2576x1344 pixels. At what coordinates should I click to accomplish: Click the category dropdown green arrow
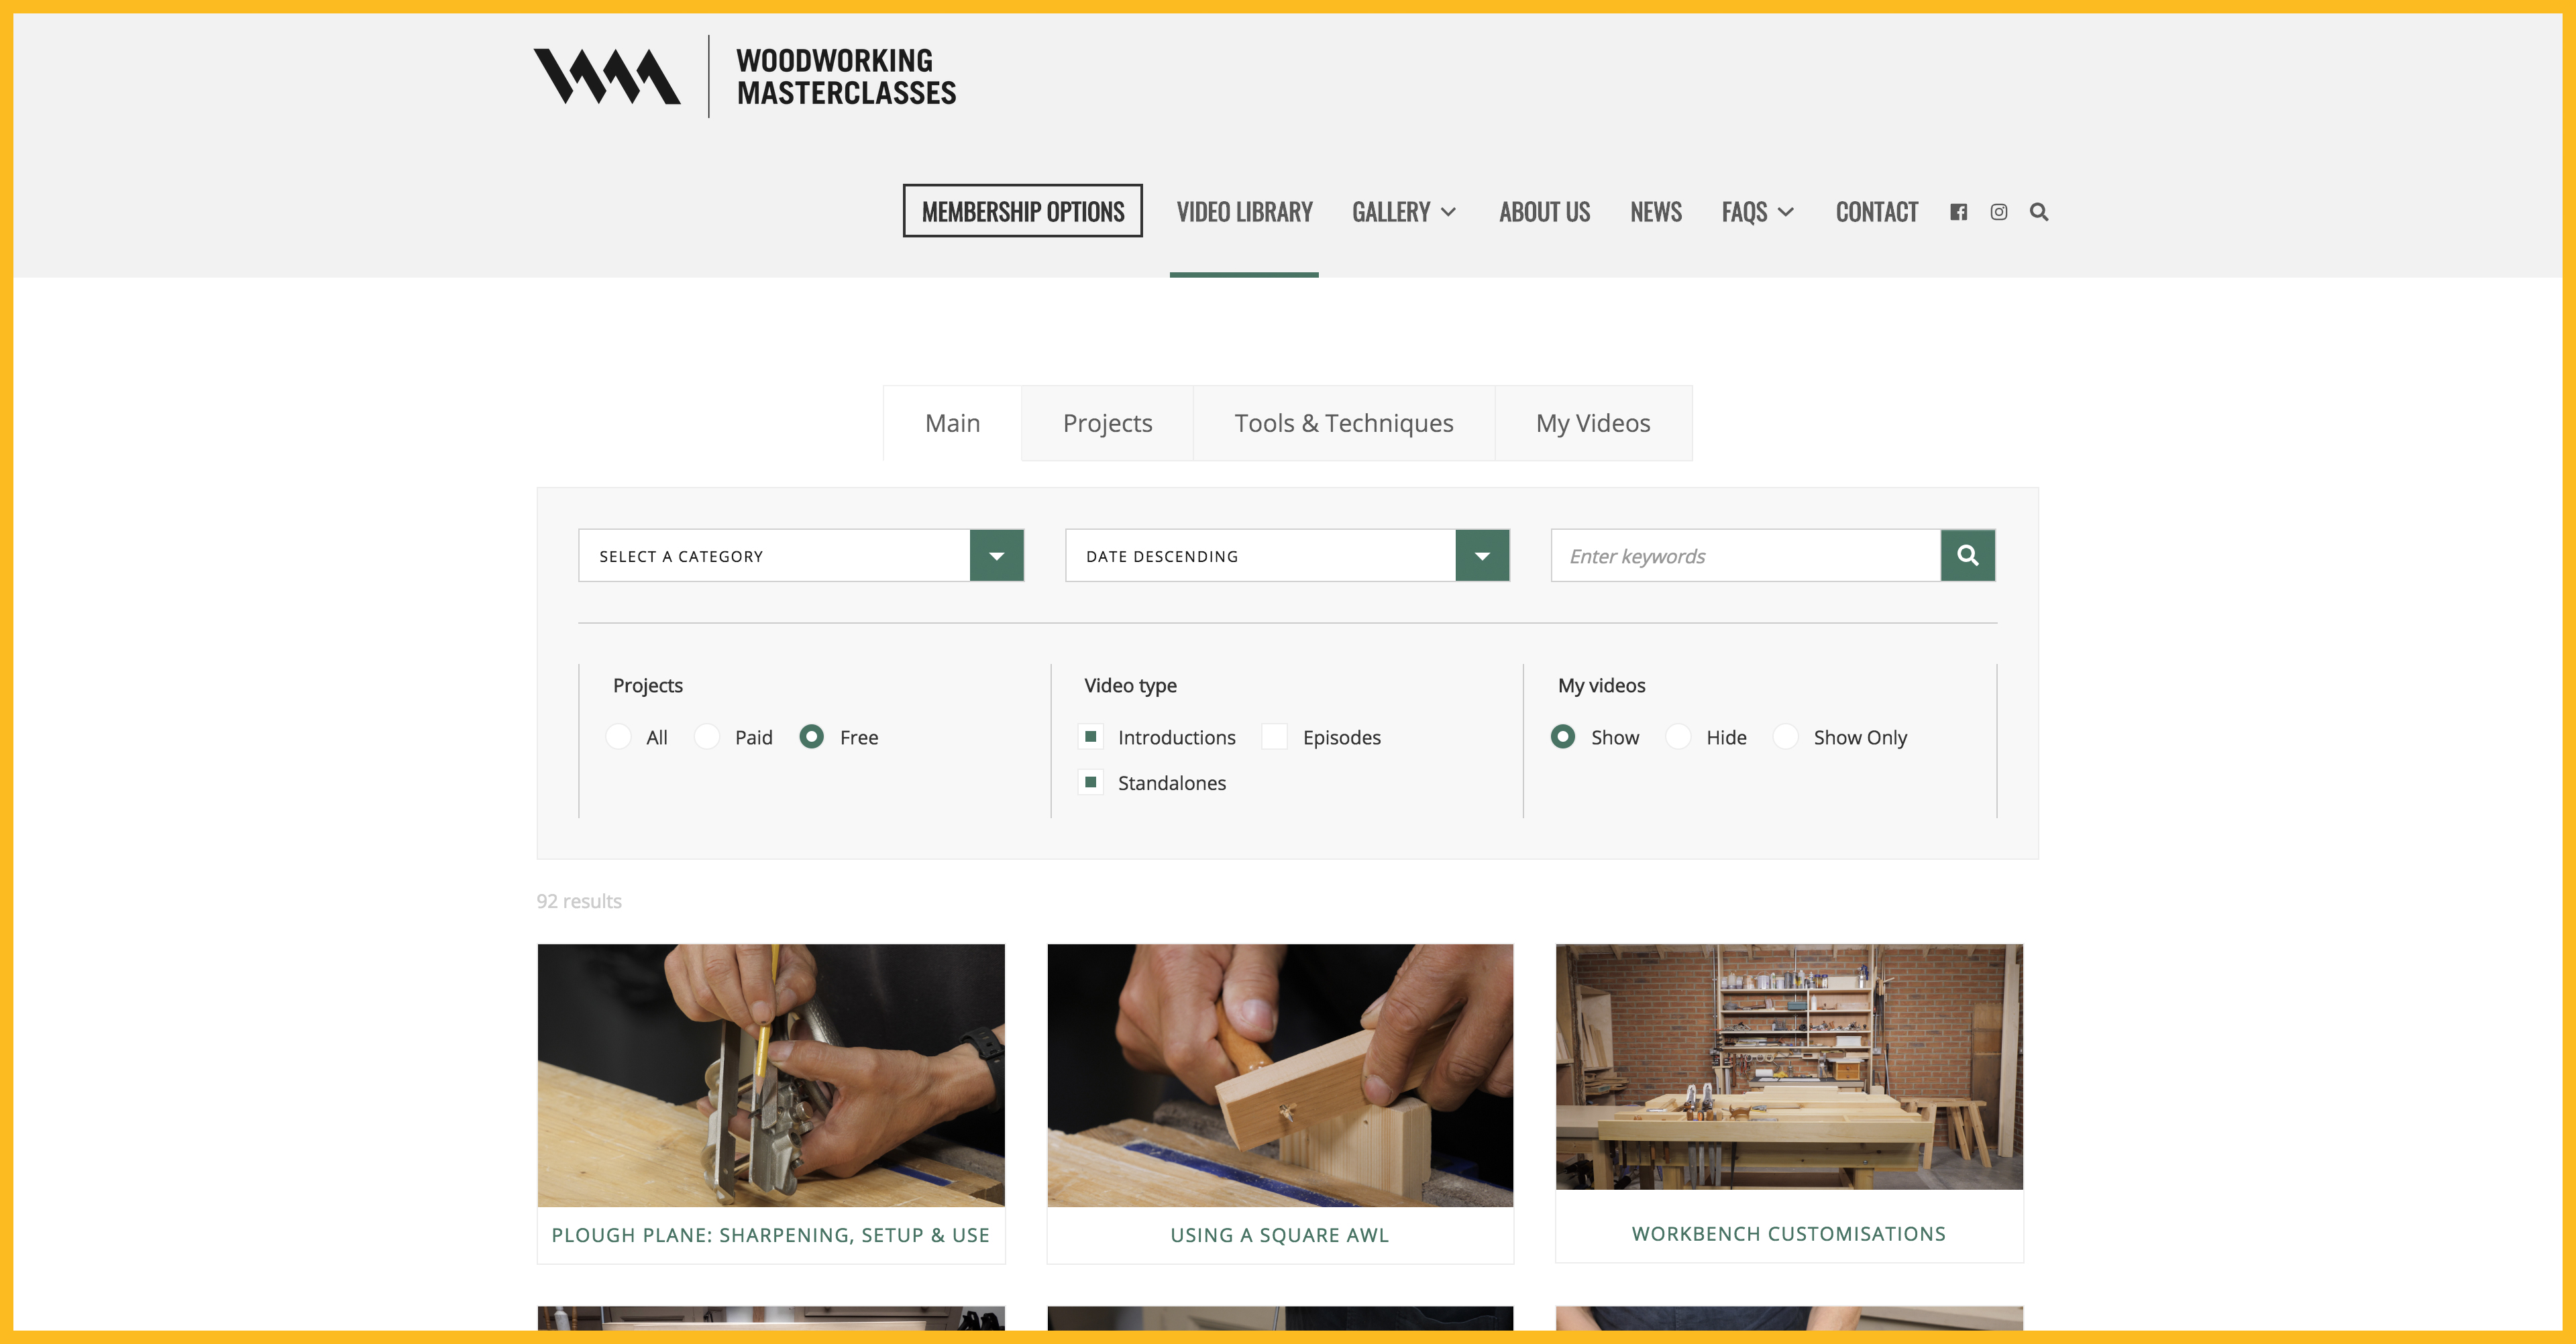pyautogui.click(x=996, y=555)
